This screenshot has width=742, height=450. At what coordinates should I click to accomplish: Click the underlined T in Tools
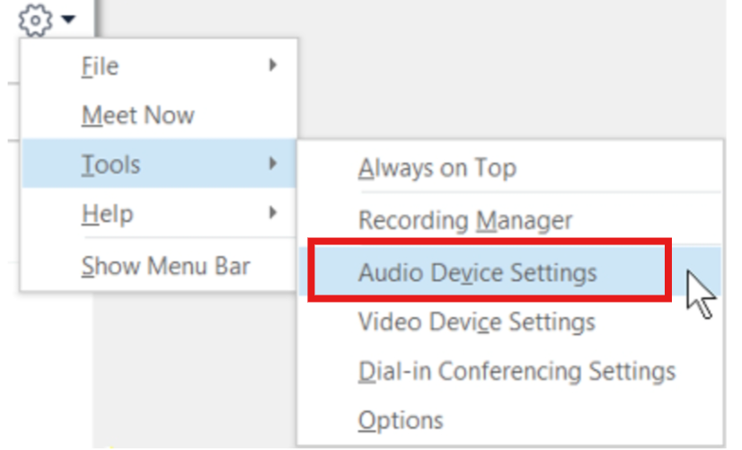pyautogui.click(x=87, y=164)
